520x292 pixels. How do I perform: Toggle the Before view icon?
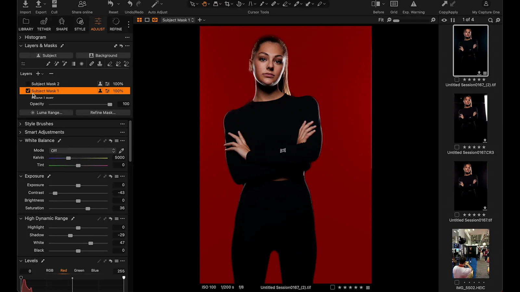[x=376, y=4]
